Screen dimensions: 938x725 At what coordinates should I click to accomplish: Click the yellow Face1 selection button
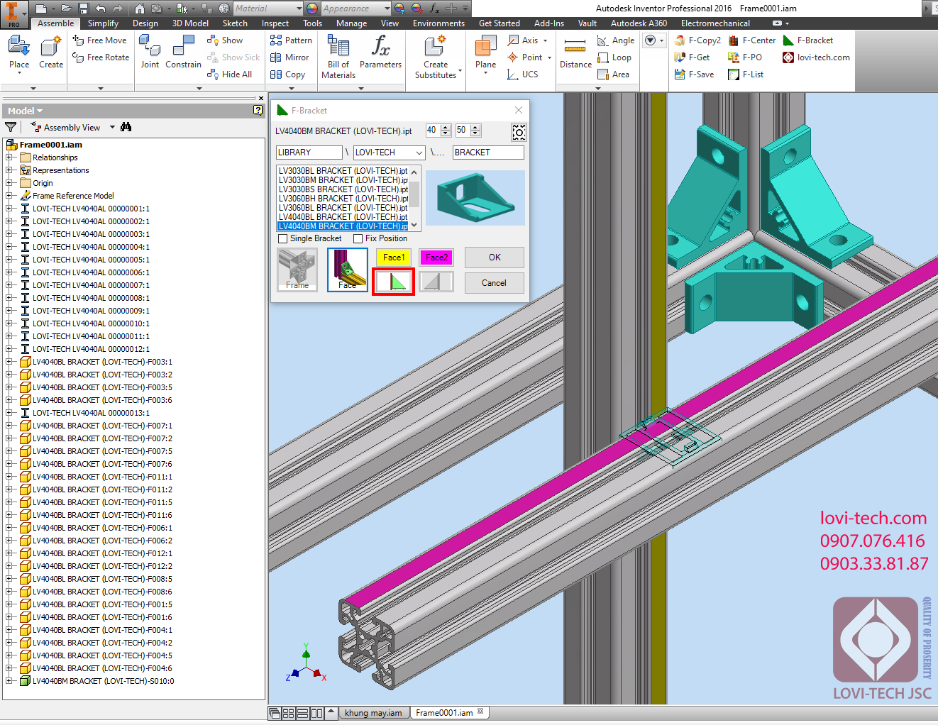pyautogui.click(x=393, y=258)
